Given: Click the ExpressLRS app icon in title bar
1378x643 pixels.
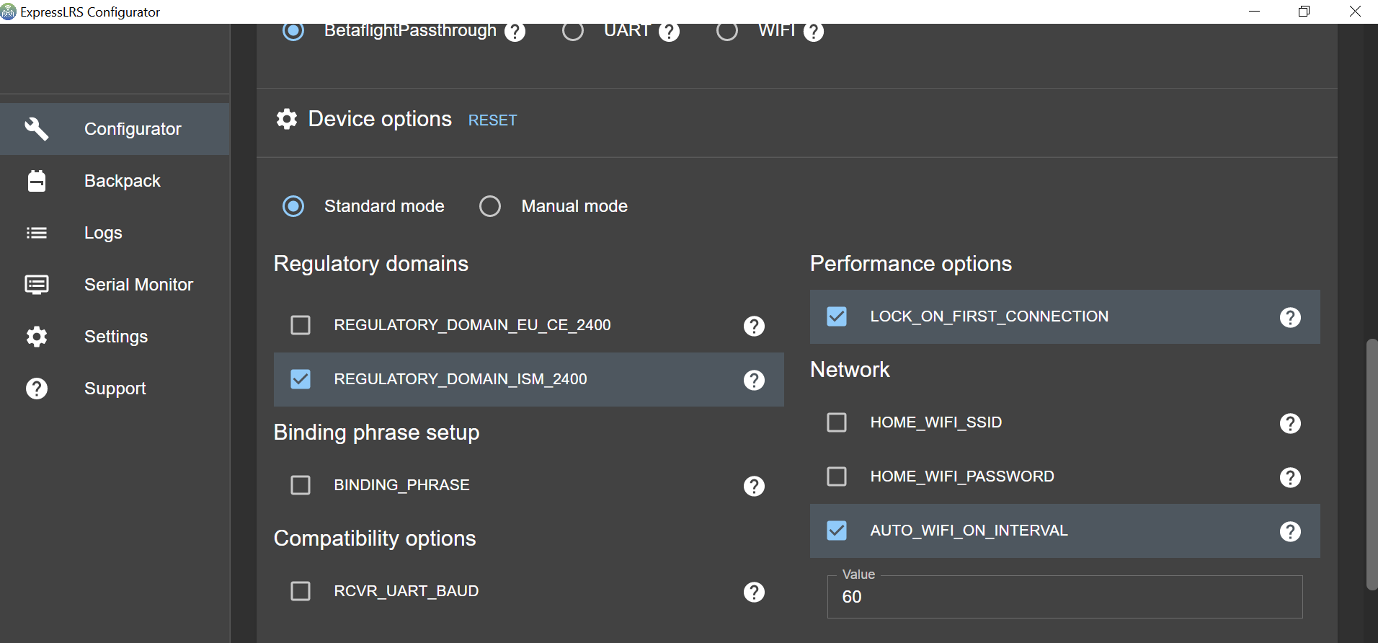Looking at the screenshot, I should point(9,12).
